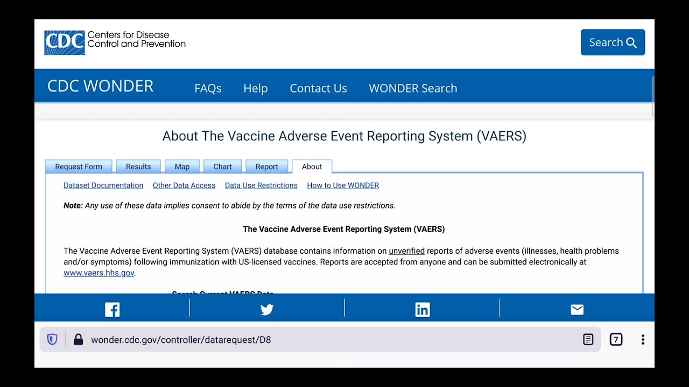Tap the URL wonder.cdc.gov address field
689x387 pixels.
(320, 340)
